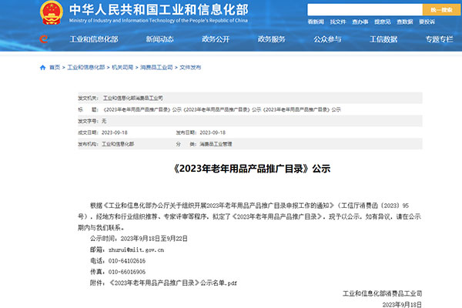Click category value 消费品工业管理
The image size is (462, 308).
[216, 144]
